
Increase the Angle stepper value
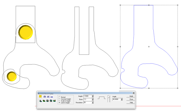[x=122, y=99]
